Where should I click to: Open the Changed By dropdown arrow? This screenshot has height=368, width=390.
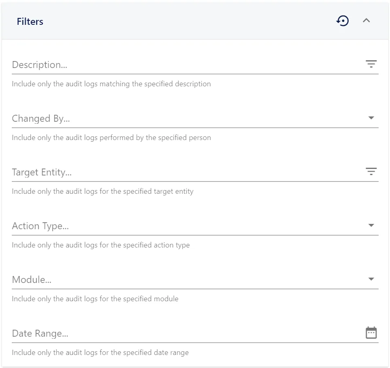click(371, 118)
